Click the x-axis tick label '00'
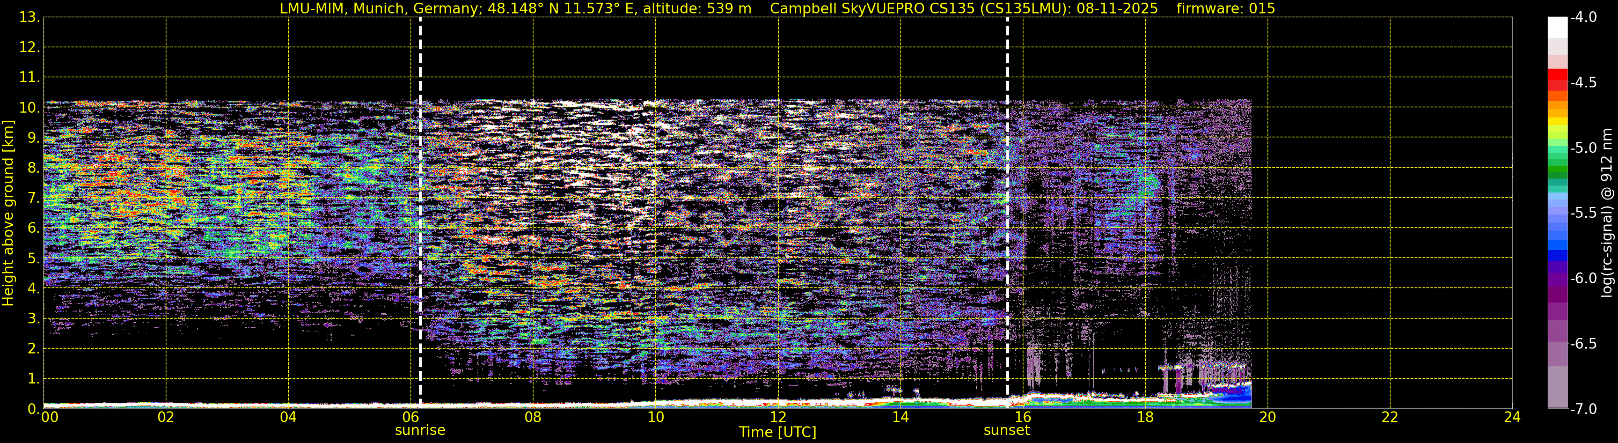1618x443 pixels. 49,417
